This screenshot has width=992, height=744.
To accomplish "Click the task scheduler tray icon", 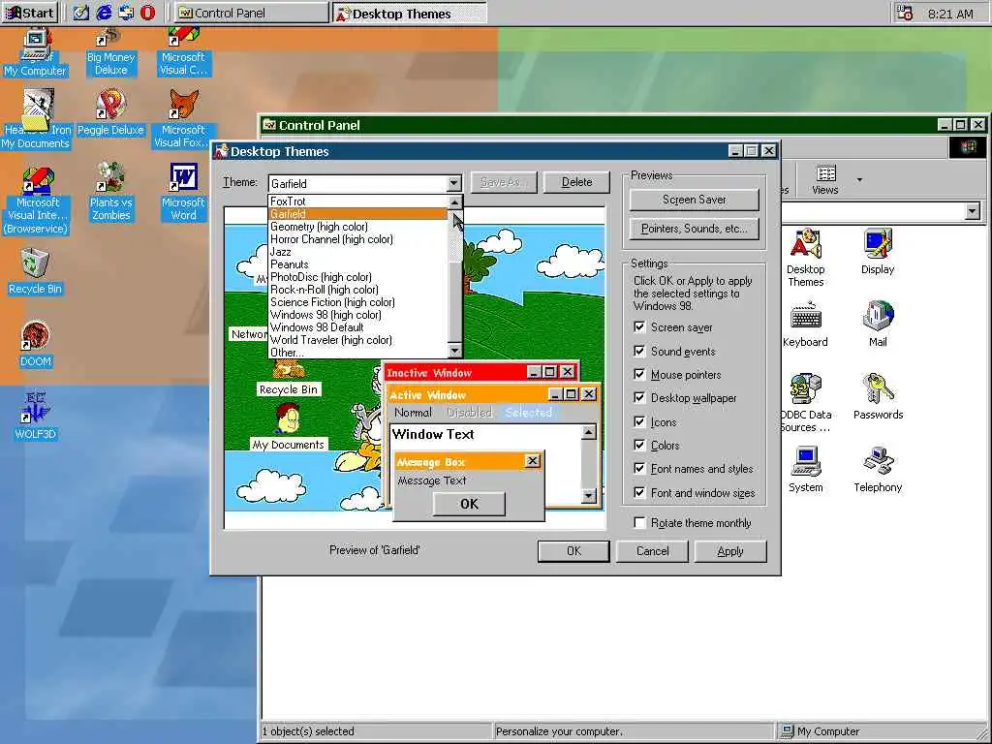I will pyautogui.click(x=906, y=13).
